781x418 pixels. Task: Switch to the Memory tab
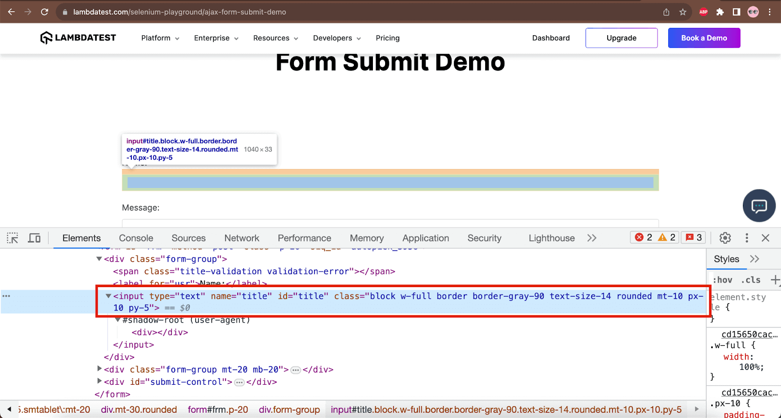tap(367, 238)
